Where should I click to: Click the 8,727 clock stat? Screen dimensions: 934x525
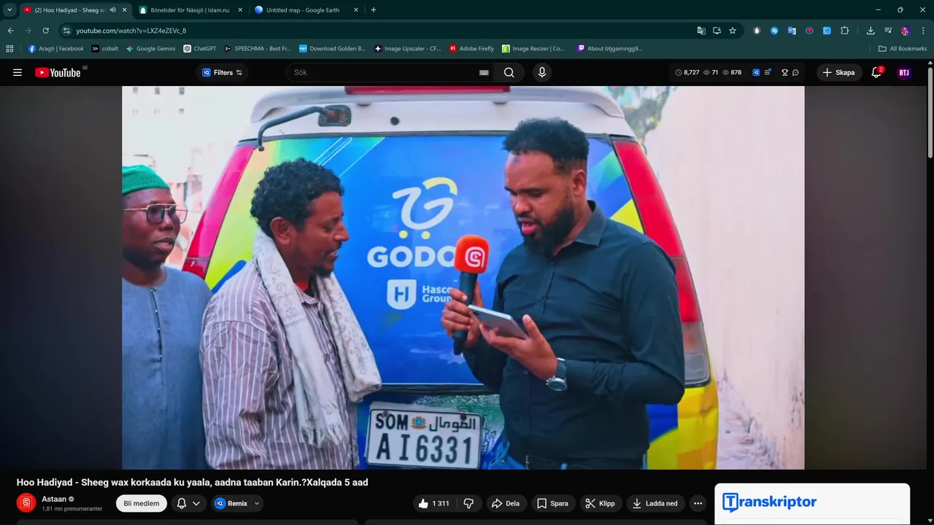[687, 72]
